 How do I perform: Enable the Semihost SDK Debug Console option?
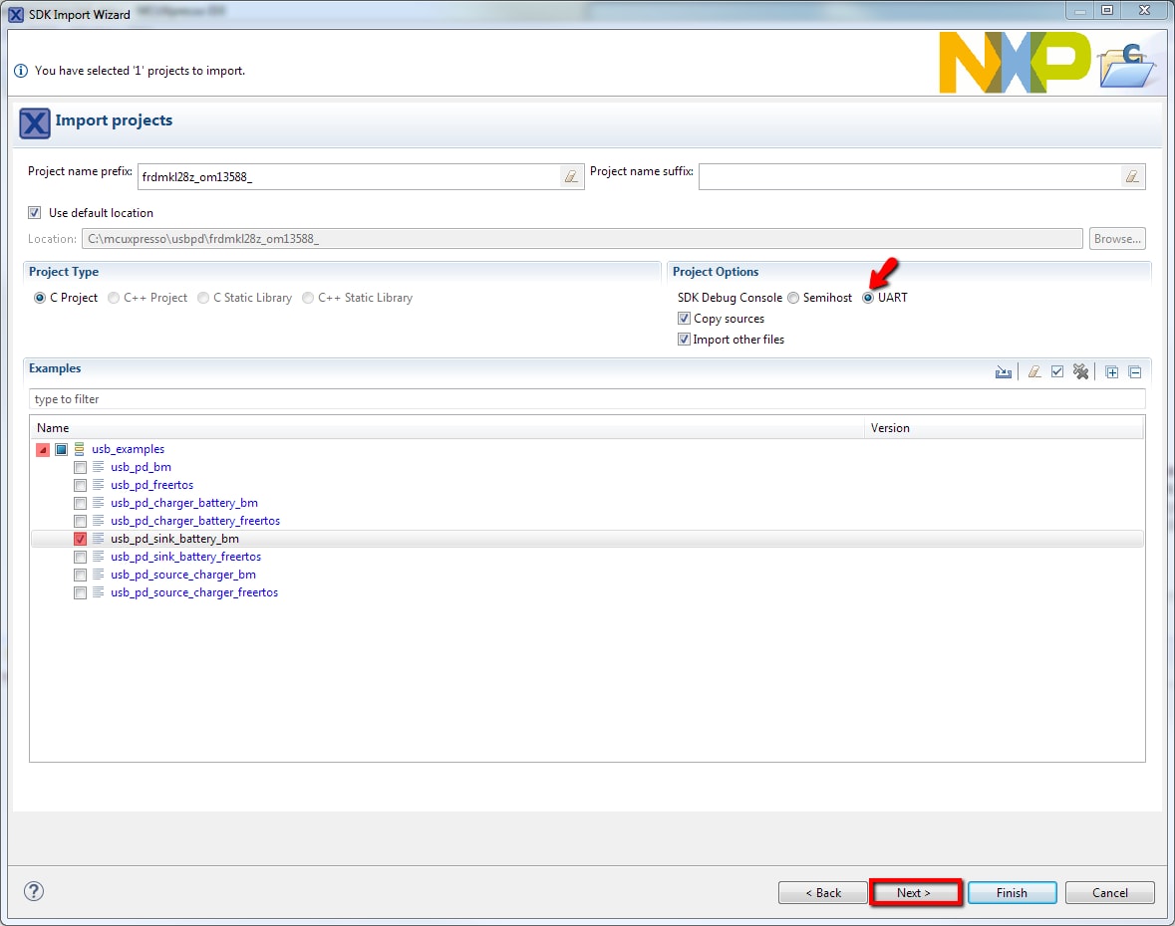pos(792,297)
